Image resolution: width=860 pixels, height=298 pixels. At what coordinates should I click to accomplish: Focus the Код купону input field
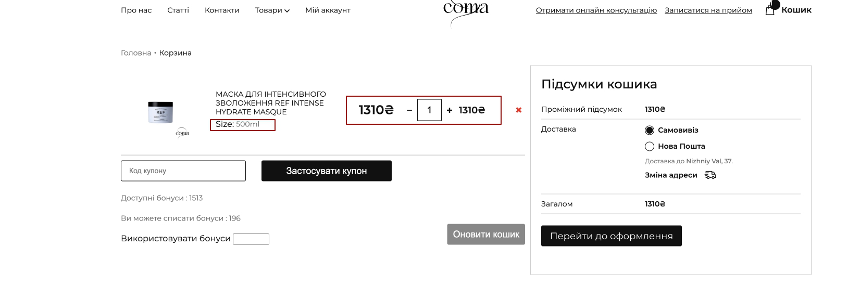(x=183, y=171)
